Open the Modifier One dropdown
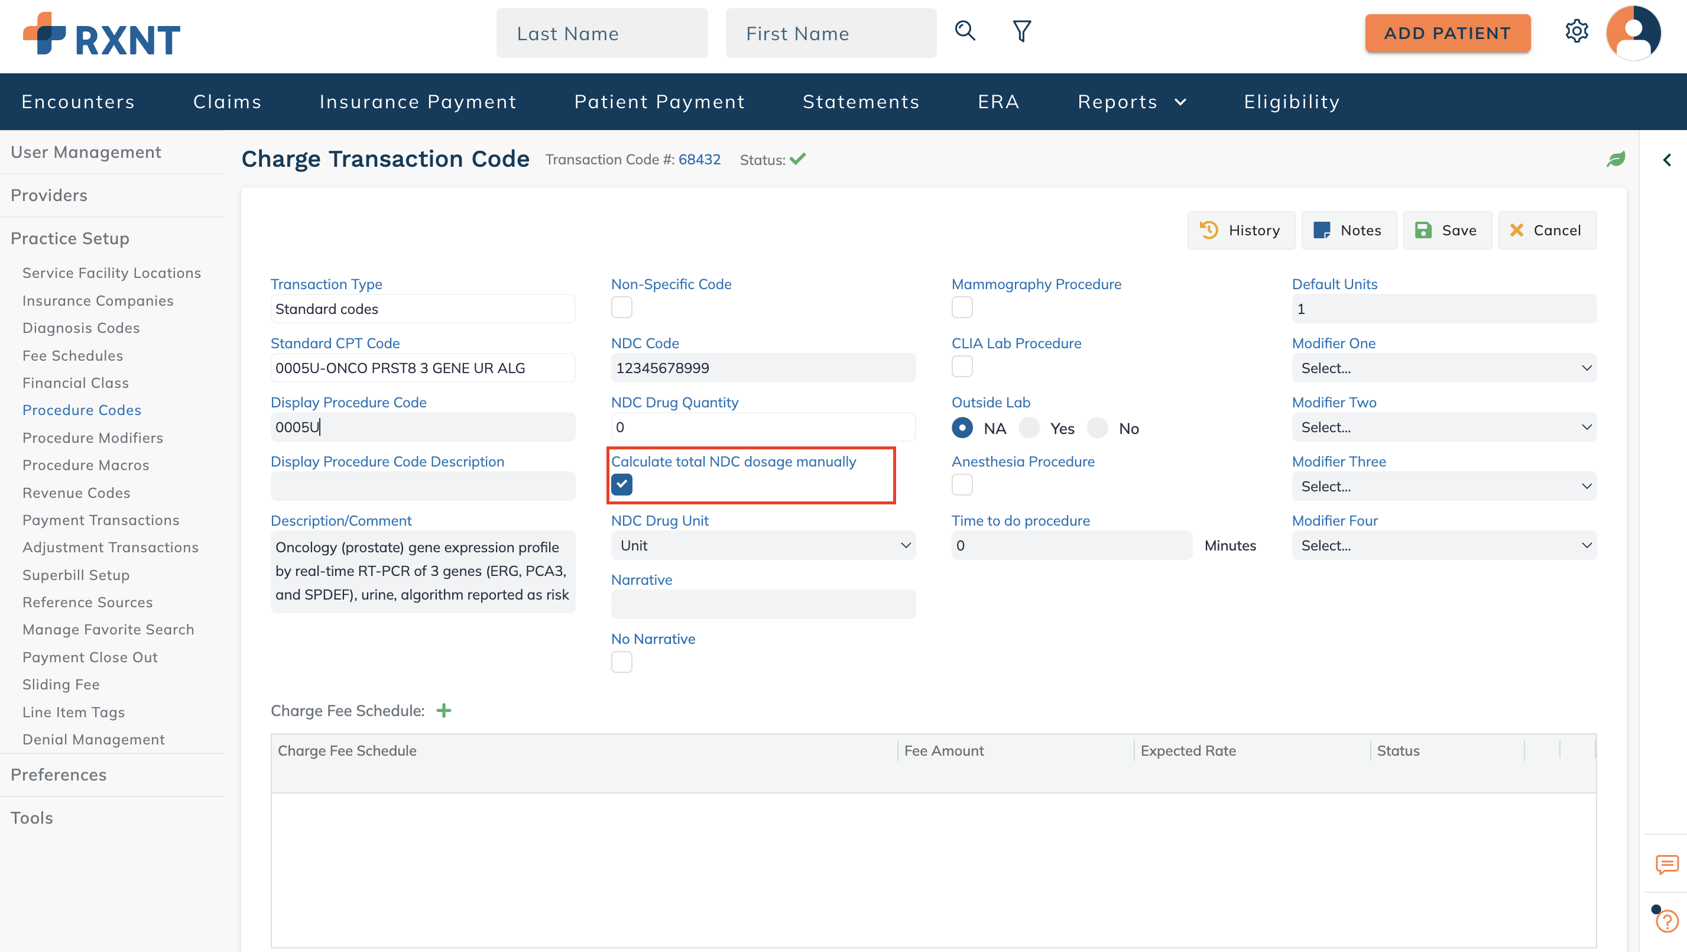Viewport: 1687px width, 952px height. 1444,368
